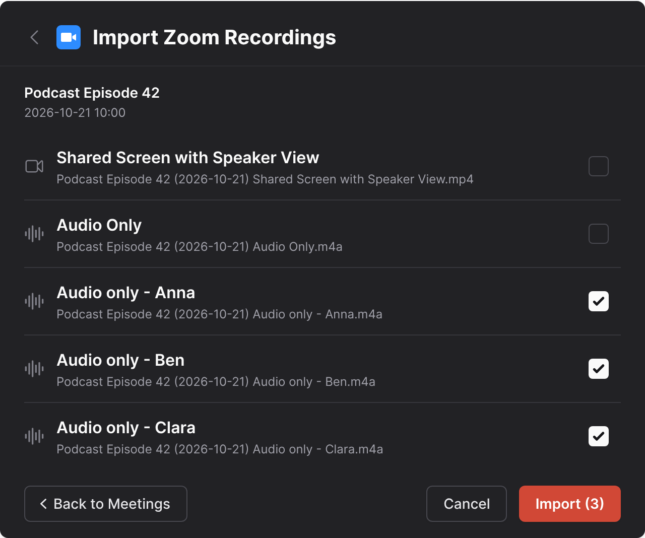Screen dimensions: 645x538
Task: Click the video camera icon beside Shared Screen
Action: (x=34, y=166)
